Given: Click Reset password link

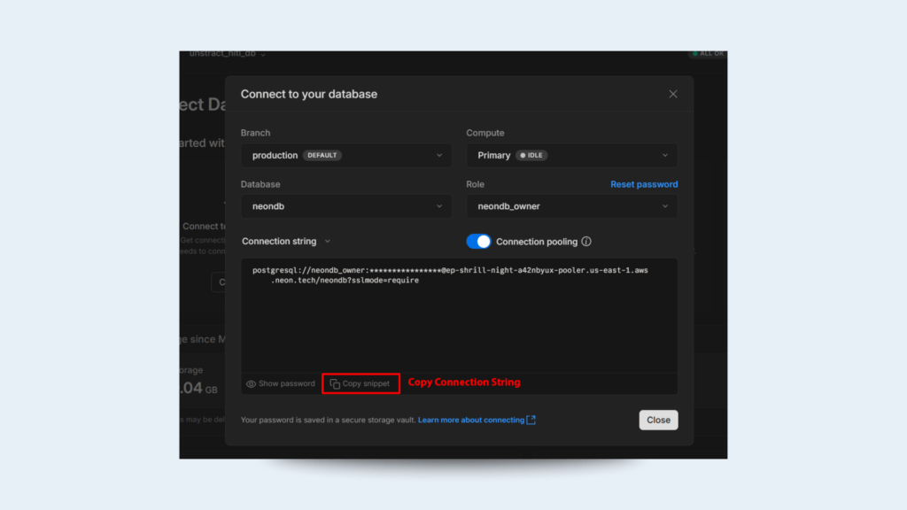Looking at the screenshot, I should pos(644,184).
